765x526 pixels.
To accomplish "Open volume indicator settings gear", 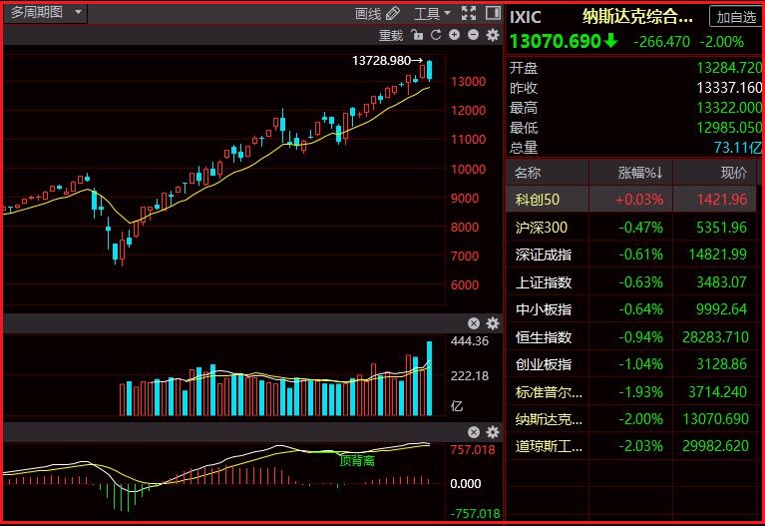I will pos(493,323).
